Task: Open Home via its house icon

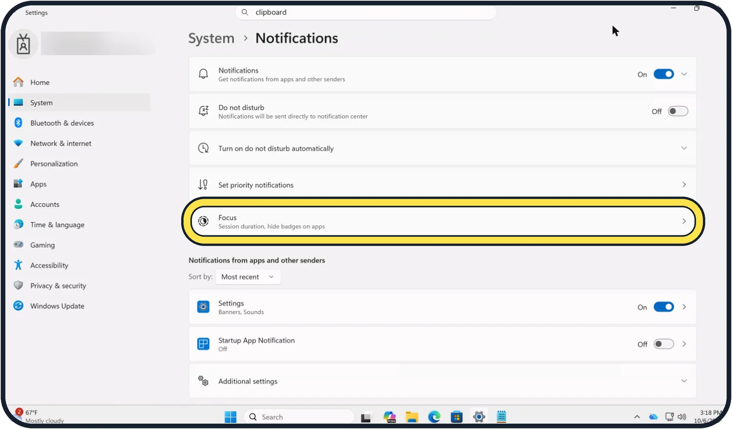Action: click(x=18, y=82)
